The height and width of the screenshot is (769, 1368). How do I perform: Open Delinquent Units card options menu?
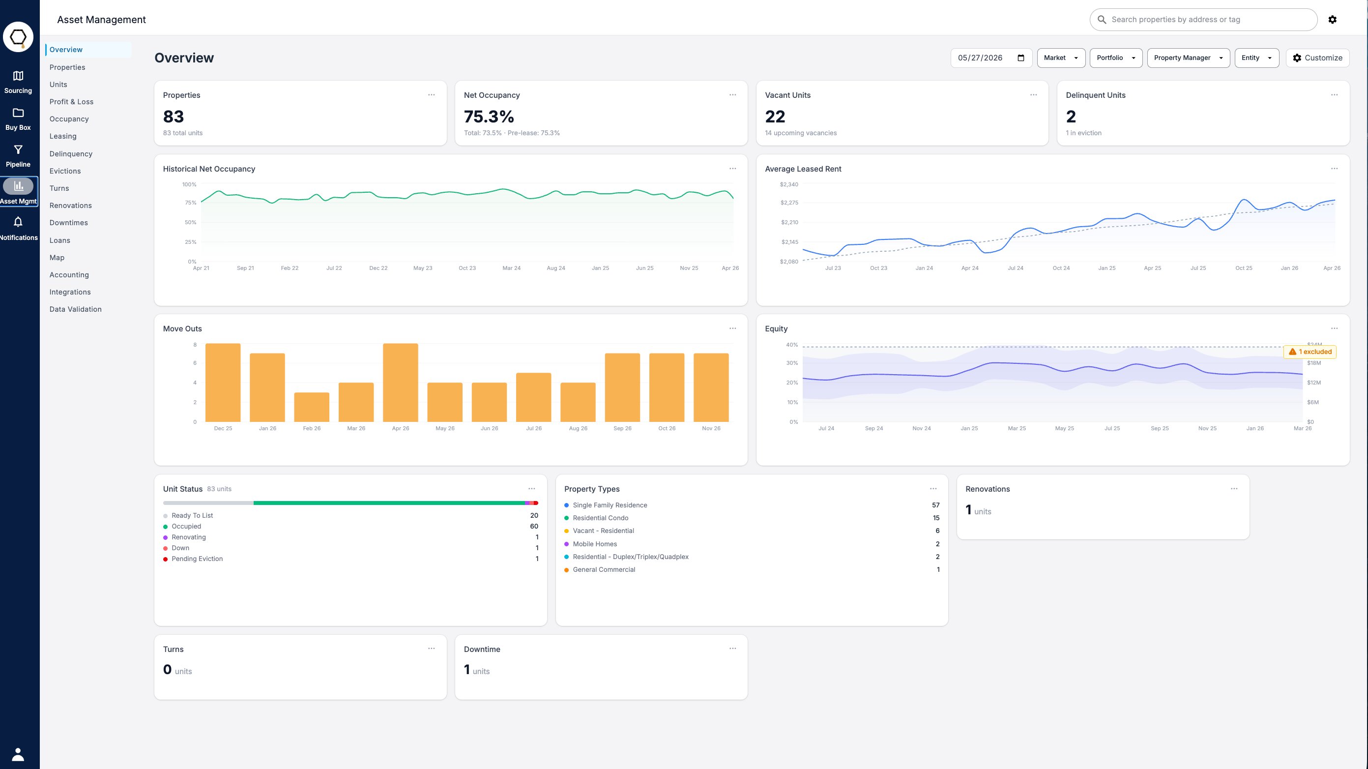(x=1335, y=95)
